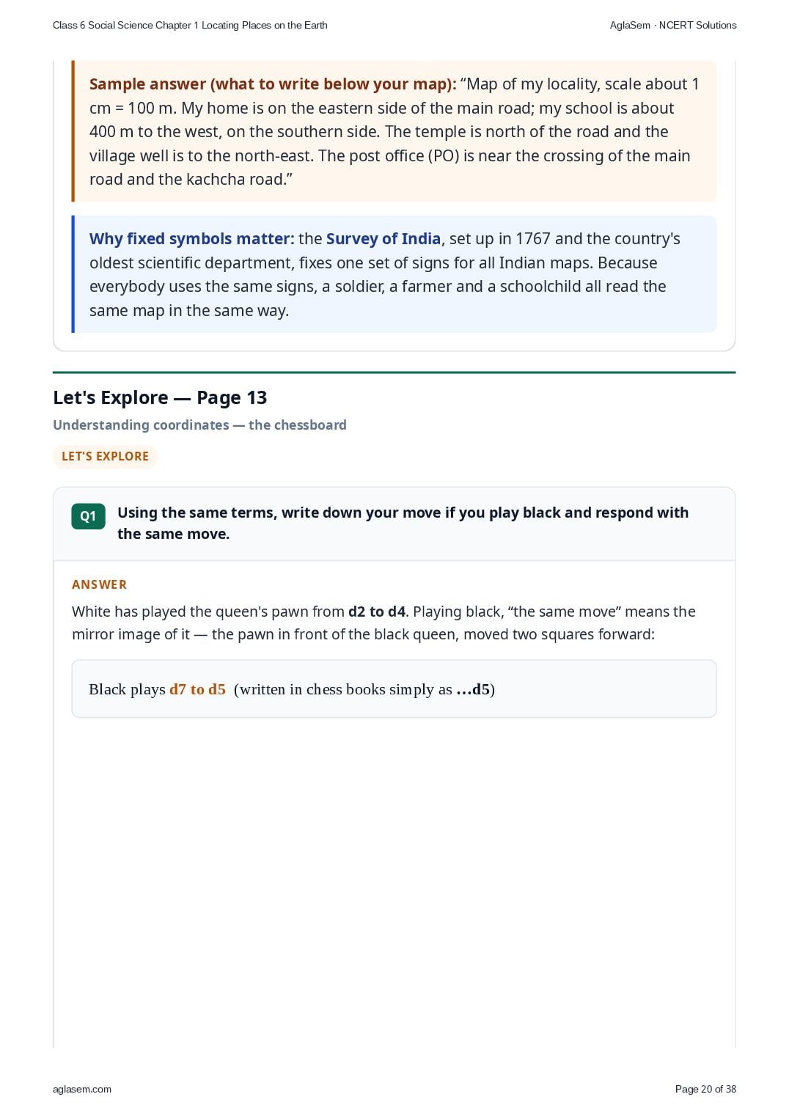
Task: Click the green horizontal section divider
Action: 394,372
